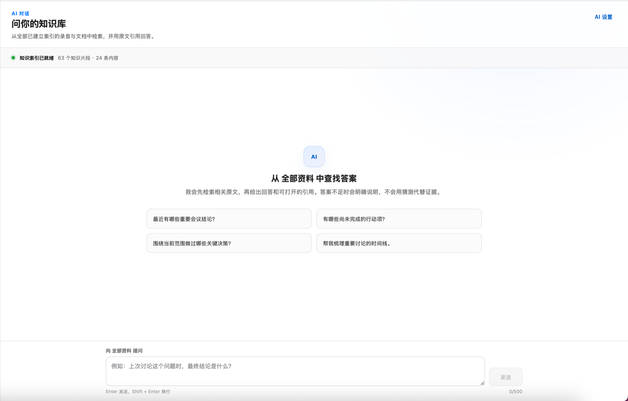Viewport: 628px width, 401px height.
Task: Click the green index-ready status dot
Action: [x=13, y=58]
